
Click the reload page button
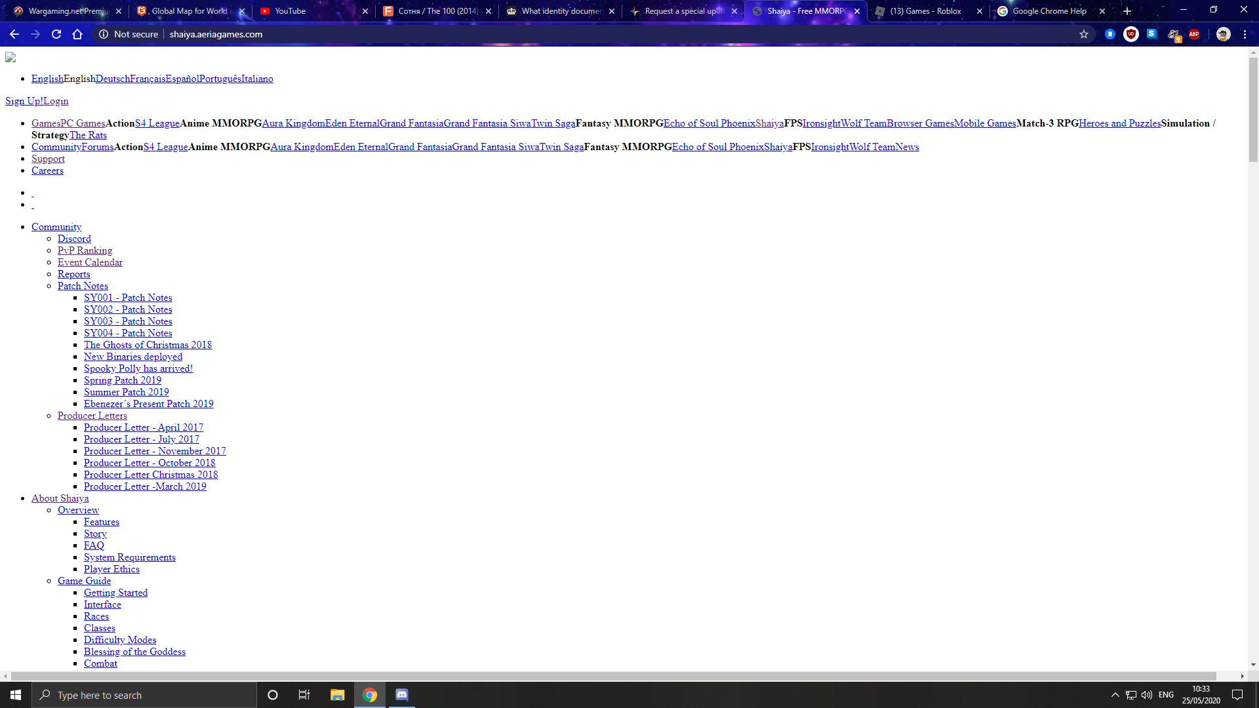pos(56,33)
